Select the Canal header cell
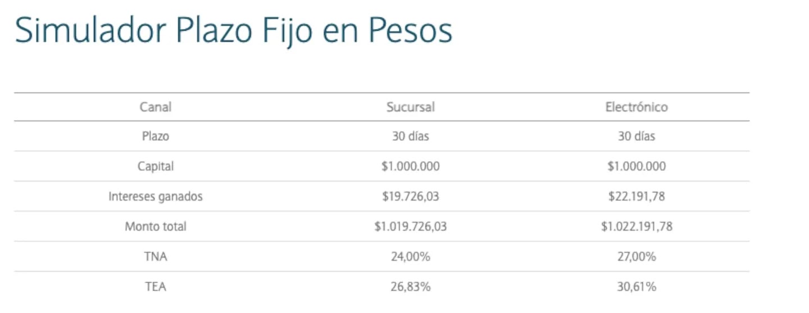Viewport: 809px width, 313px height. 156,107
